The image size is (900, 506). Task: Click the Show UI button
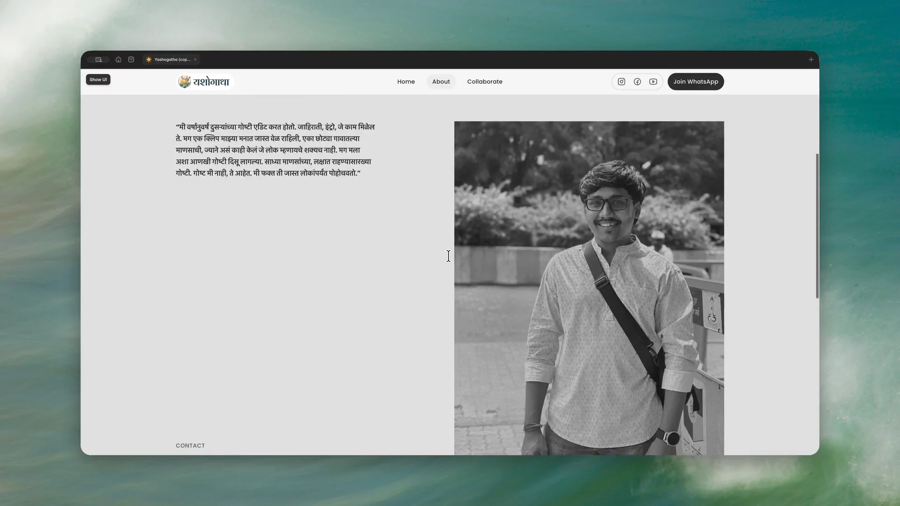click(98, 80)
